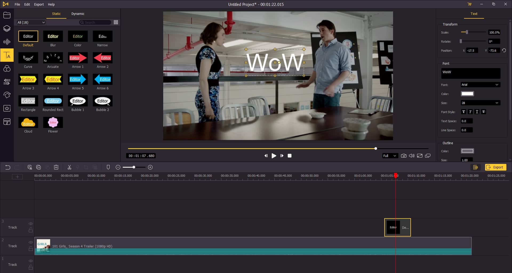Click the Undo icon in timeline toolbar
512x273 pixels.
tap(8, 167)
